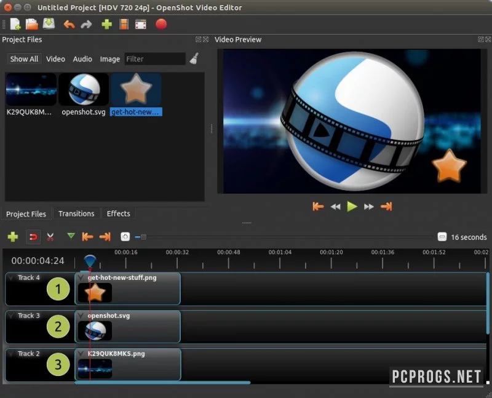Click the 16 seconds zoom label
Image resolution: width=492 pixels, height=398 pixels.
(469, 237)
